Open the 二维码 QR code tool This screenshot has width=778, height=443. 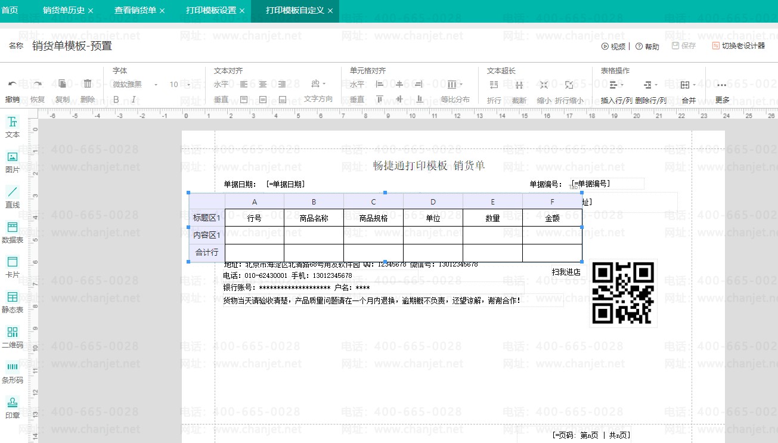[13, 336]
